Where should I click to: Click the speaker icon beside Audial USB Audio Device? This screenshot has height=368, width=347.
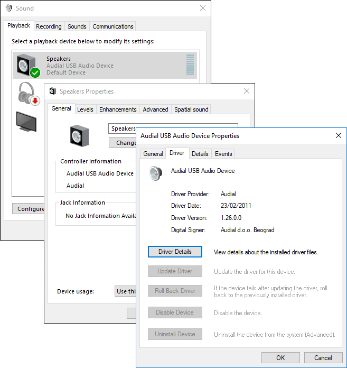pos(156,173)
